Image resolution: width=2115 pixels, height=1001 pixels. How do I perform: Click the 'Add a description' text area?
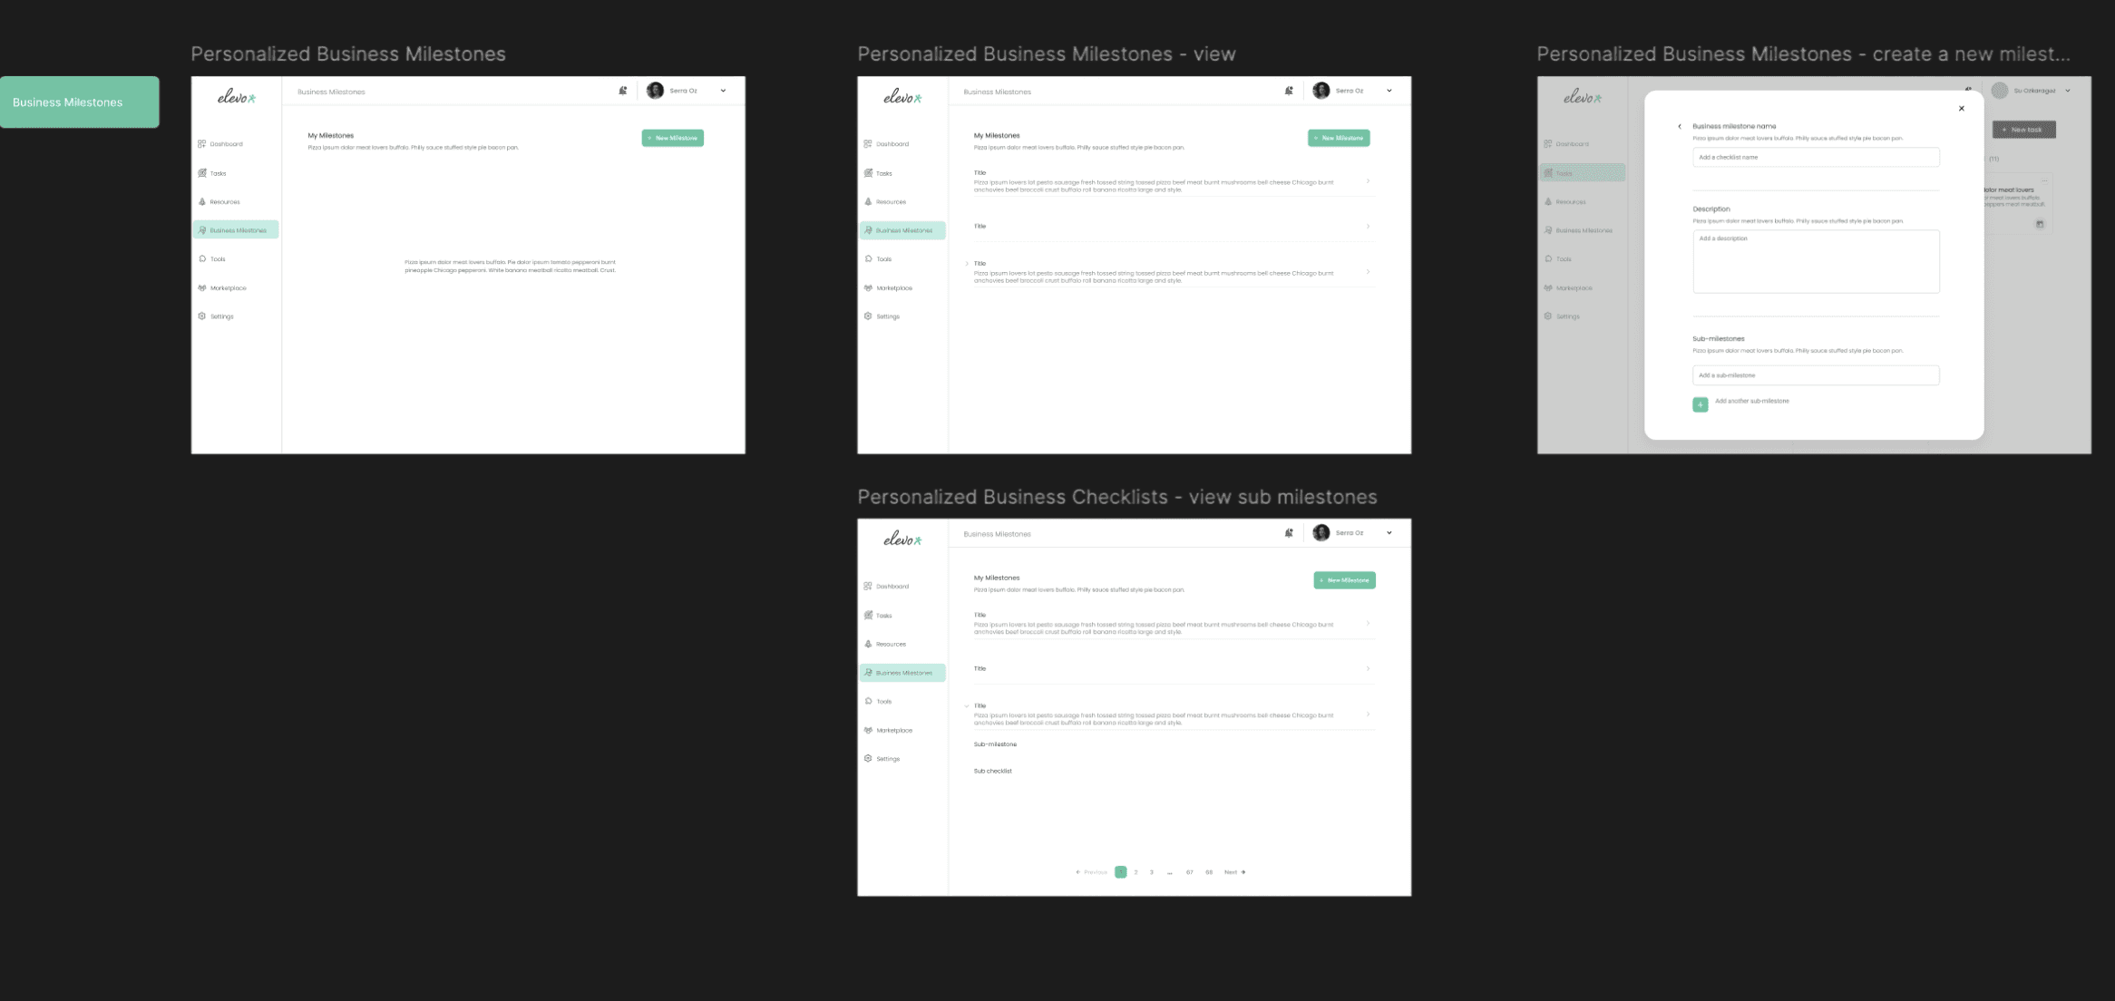tap(1816, 261)
